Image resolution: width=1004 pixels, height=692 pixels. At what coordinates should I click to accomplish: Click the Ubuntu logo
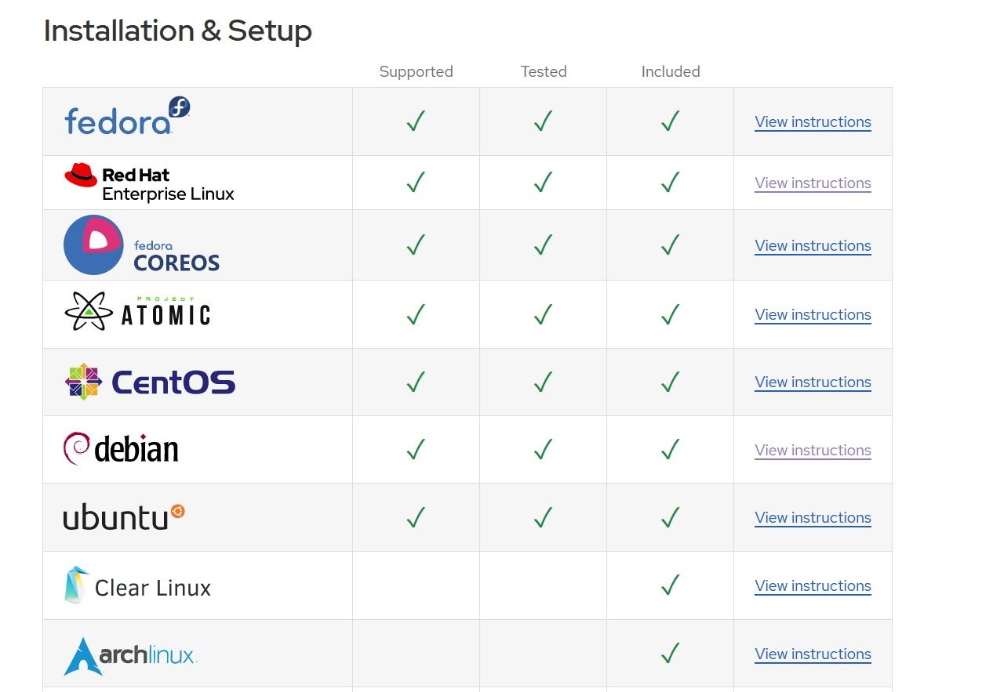[x=124, y=517]
